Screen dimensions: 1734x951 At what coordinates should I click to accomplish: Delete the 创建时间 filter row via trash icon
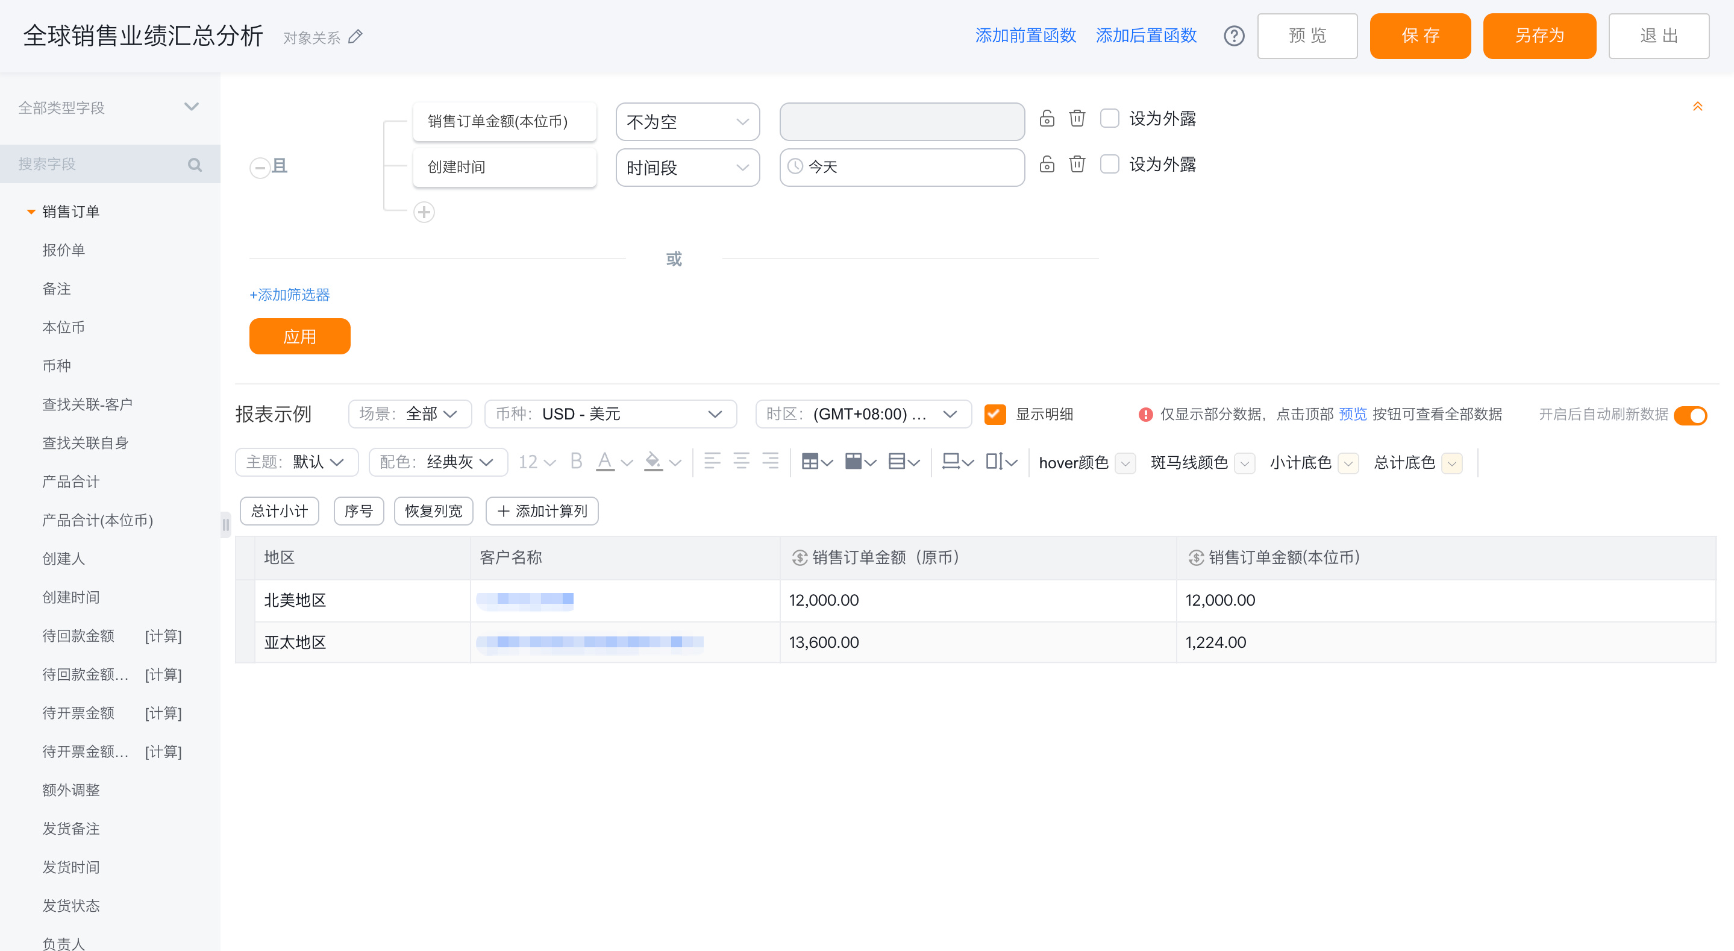pos(1076,165)
